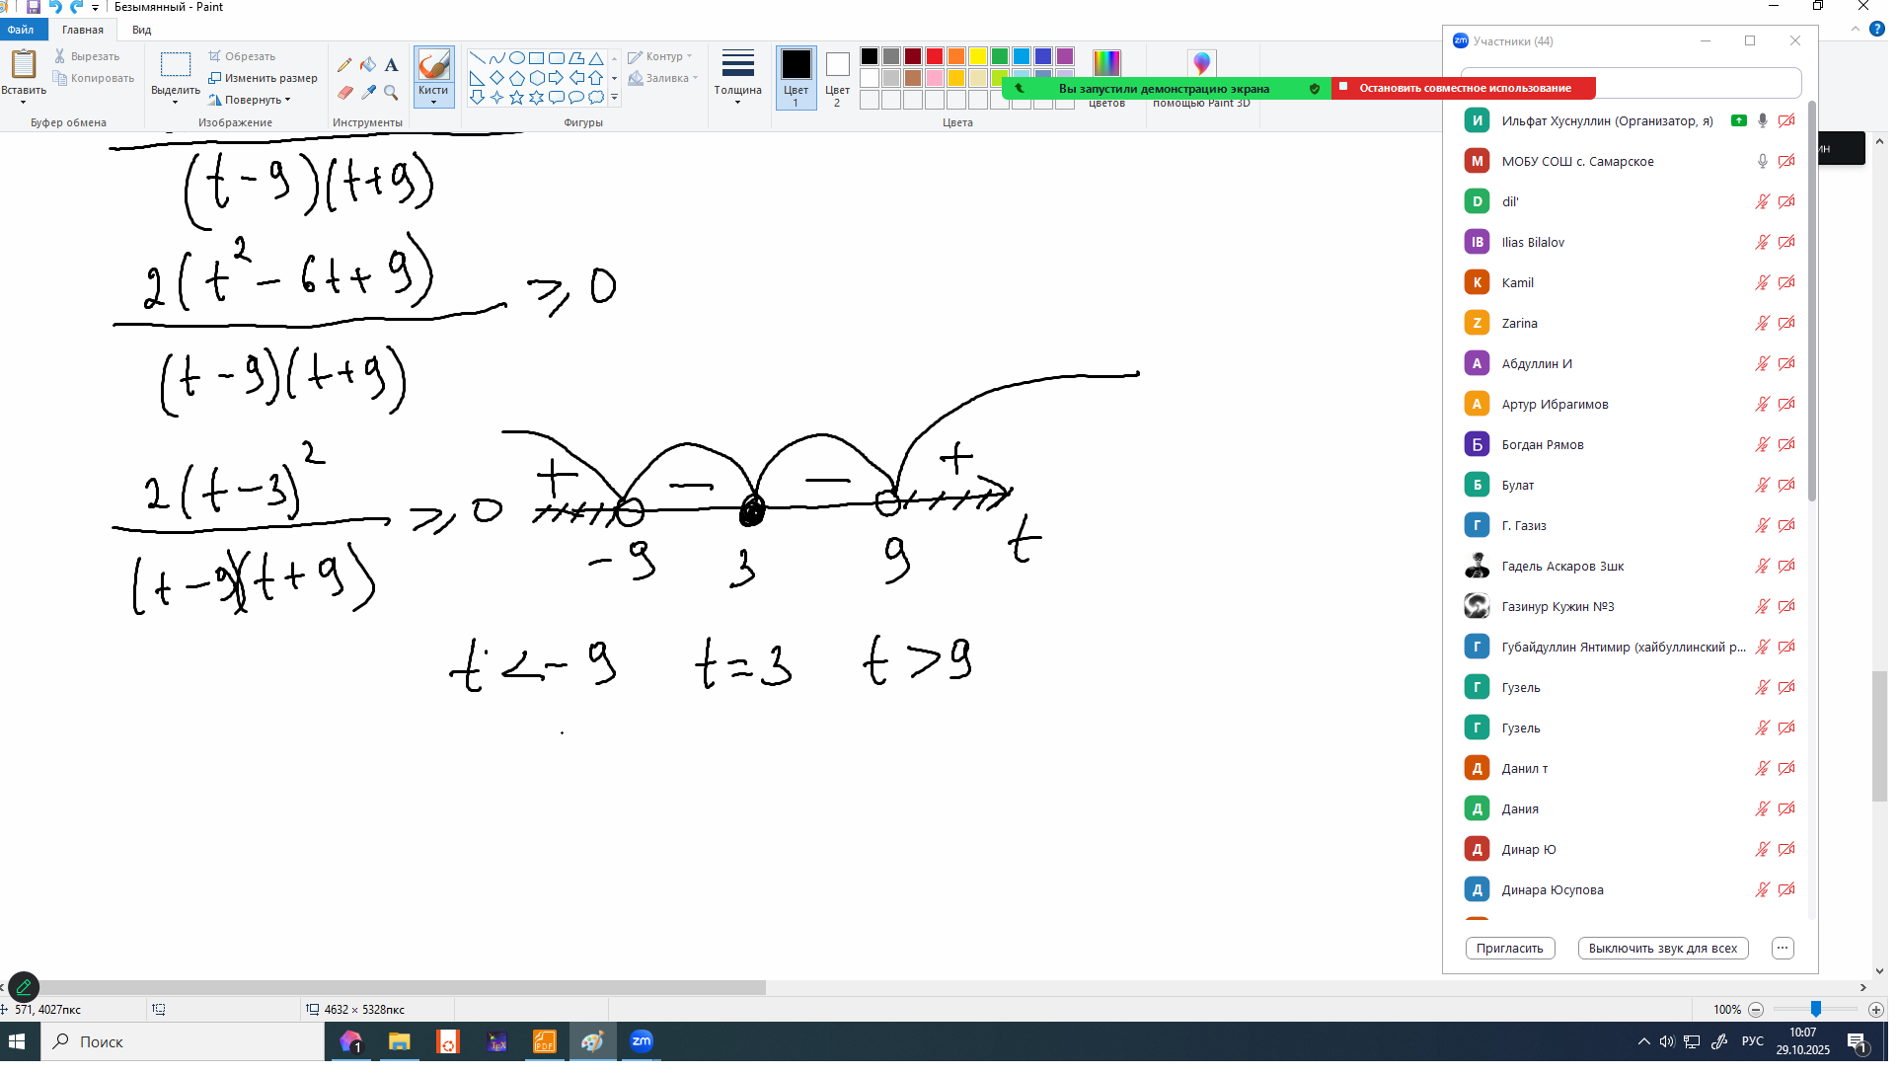Screen dimensions: 1898x1073
Task: Click the Paste clipboard icon
Action: click(x=24, y=65)
